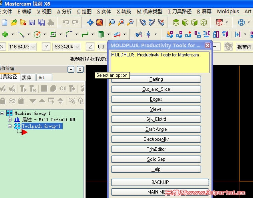The width and height of the screenshot is (253, 198).
Task: Open the operations manager panel dropdown arrow
Action: [71, 70]
